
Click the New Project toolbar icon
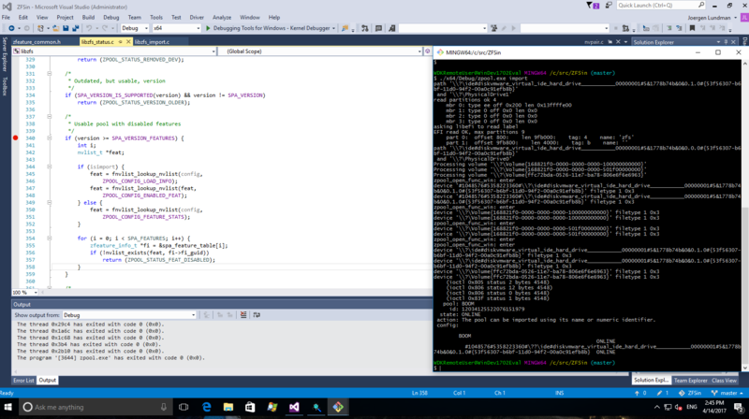click(x=40, y=28)
